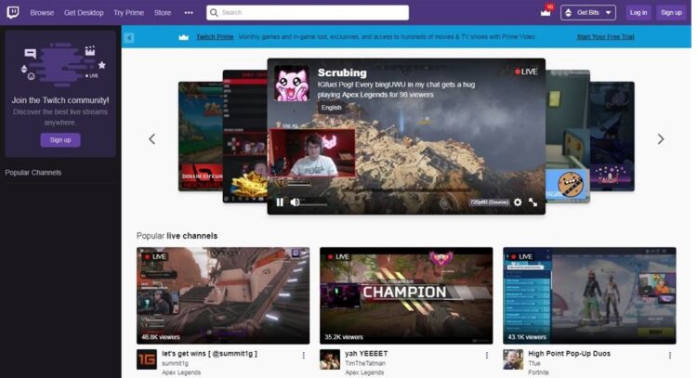
Task: Select the left-most carousel stream thumbnail
Action: [201, 137]
